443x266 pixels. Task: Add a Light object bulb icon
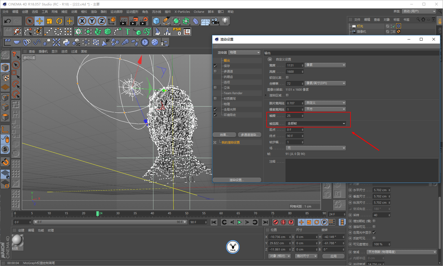(x=225, y=21)
